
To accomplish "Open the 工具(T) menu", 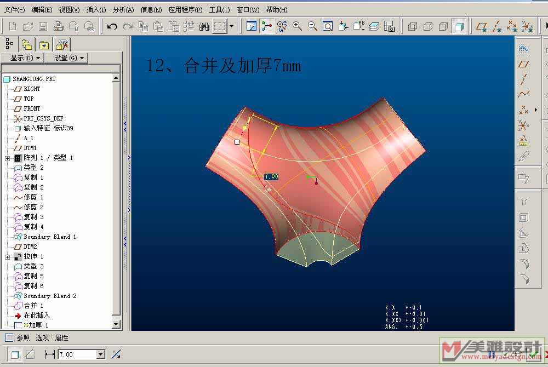I will pos(219,10).
